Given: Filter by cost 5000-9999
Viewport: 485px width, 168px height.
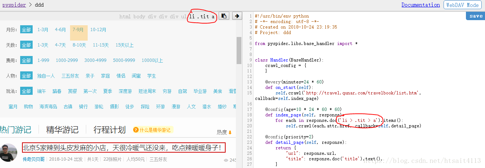Looking at the screenshot, I should (x=124, y=60).
